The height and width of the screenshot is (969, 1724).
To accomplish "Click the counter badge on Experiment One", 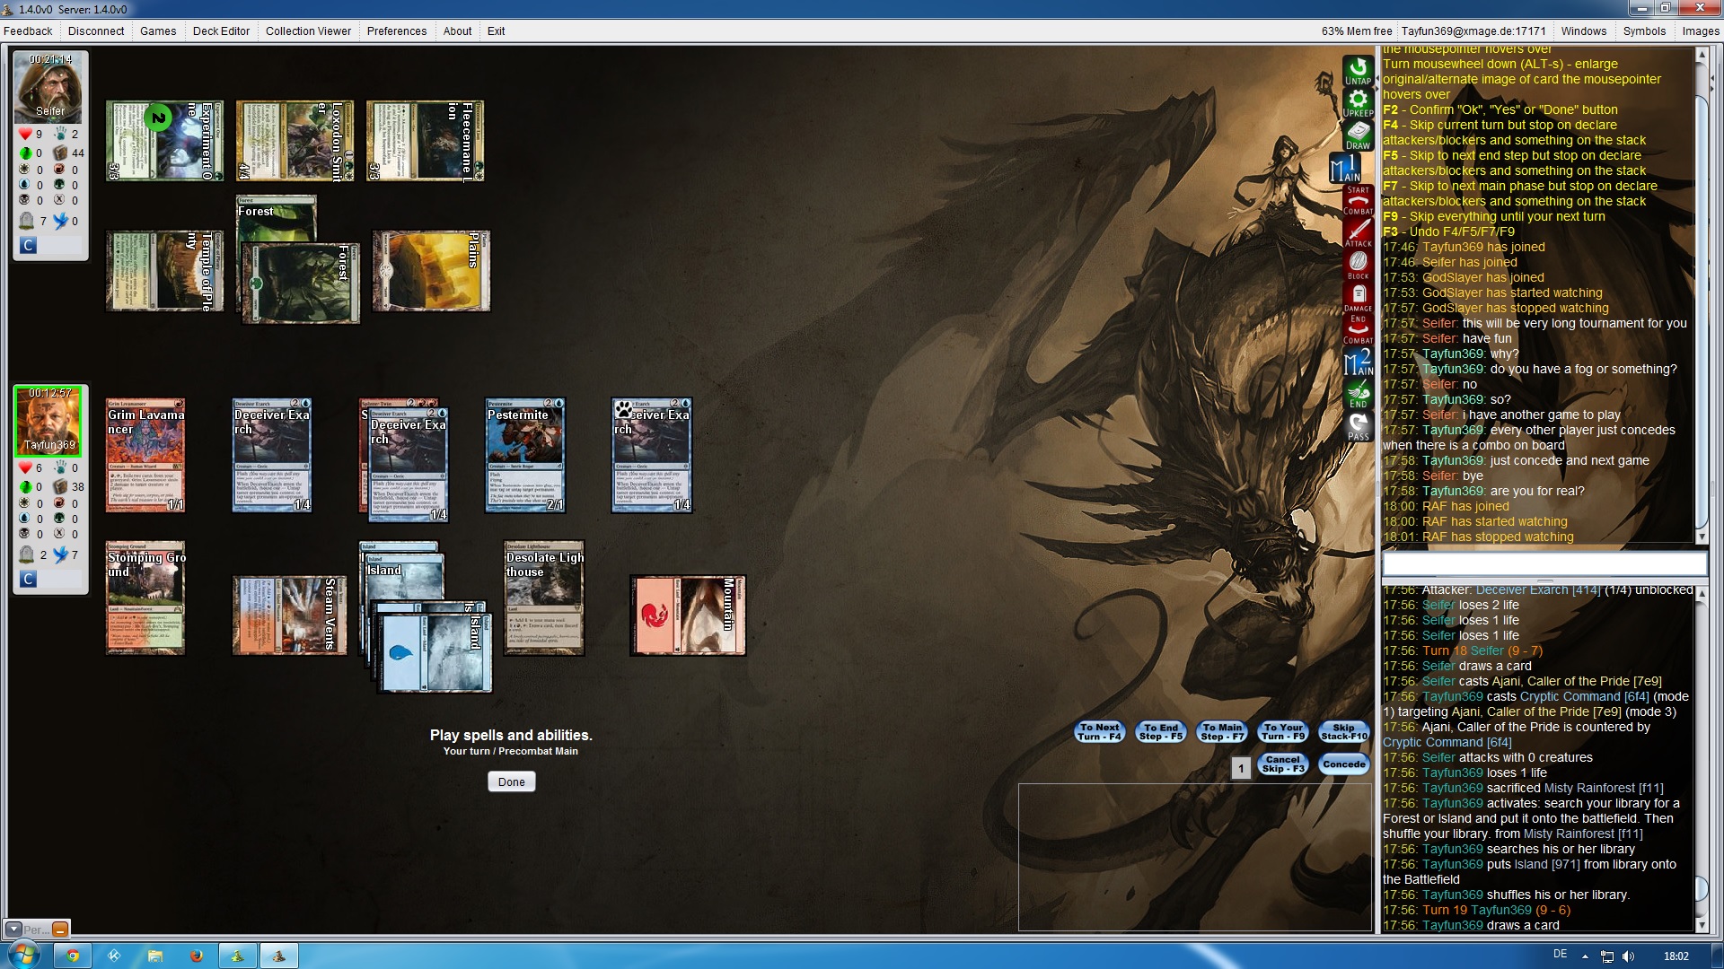I will tap(158, 118).
